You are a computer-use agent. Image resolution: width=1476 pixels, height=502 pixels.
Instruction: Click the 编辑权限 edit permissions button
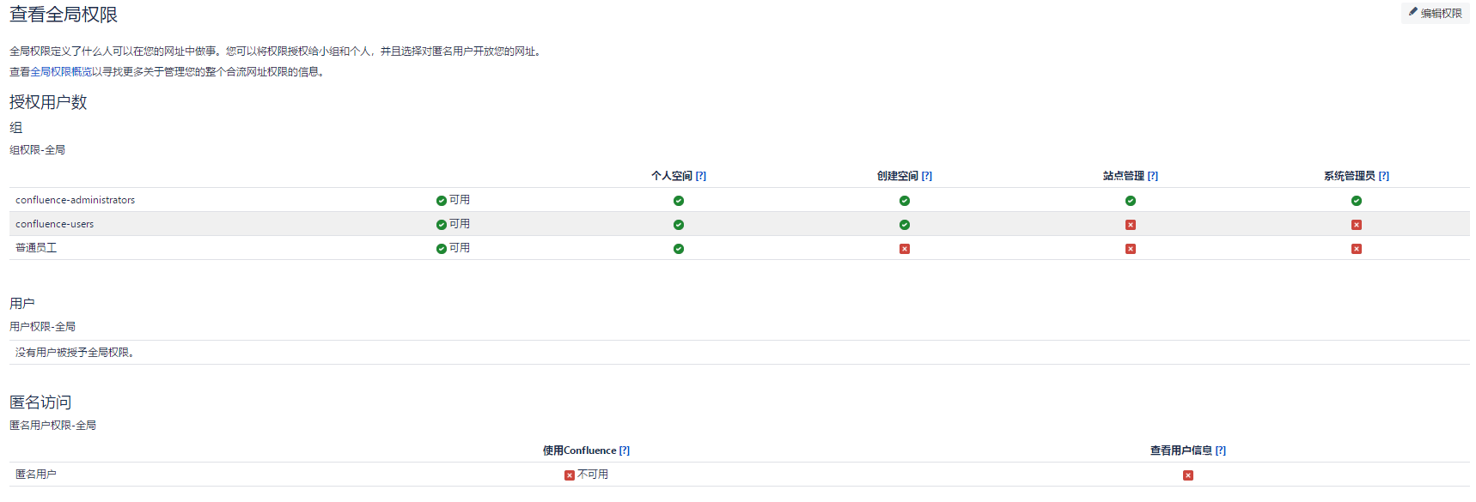1436,13
